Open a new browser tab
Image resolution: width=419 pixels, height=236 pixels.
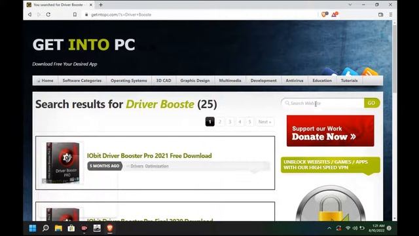101,5
